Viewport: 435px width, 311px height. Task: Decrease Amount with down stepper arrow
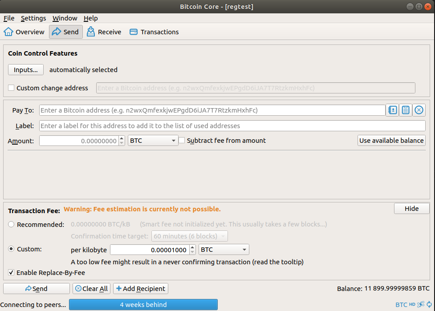pyautogui.click(x=122, y=143)
